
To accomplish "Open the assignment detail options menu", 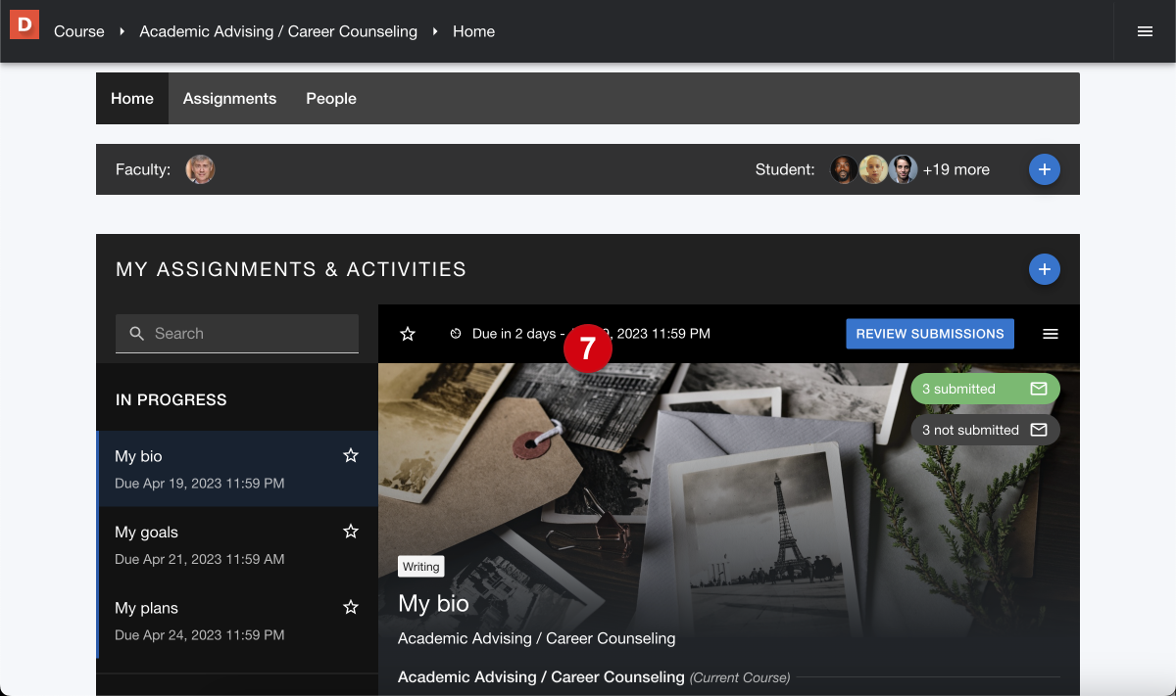I will (x=1051, y=334).
